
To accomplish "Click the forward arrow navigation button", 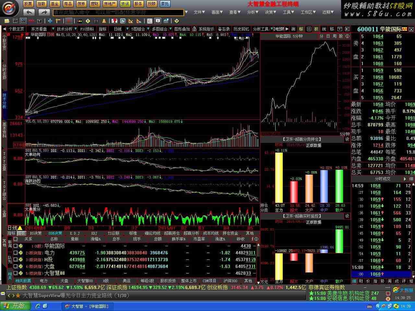I will [x=44, y=12].
